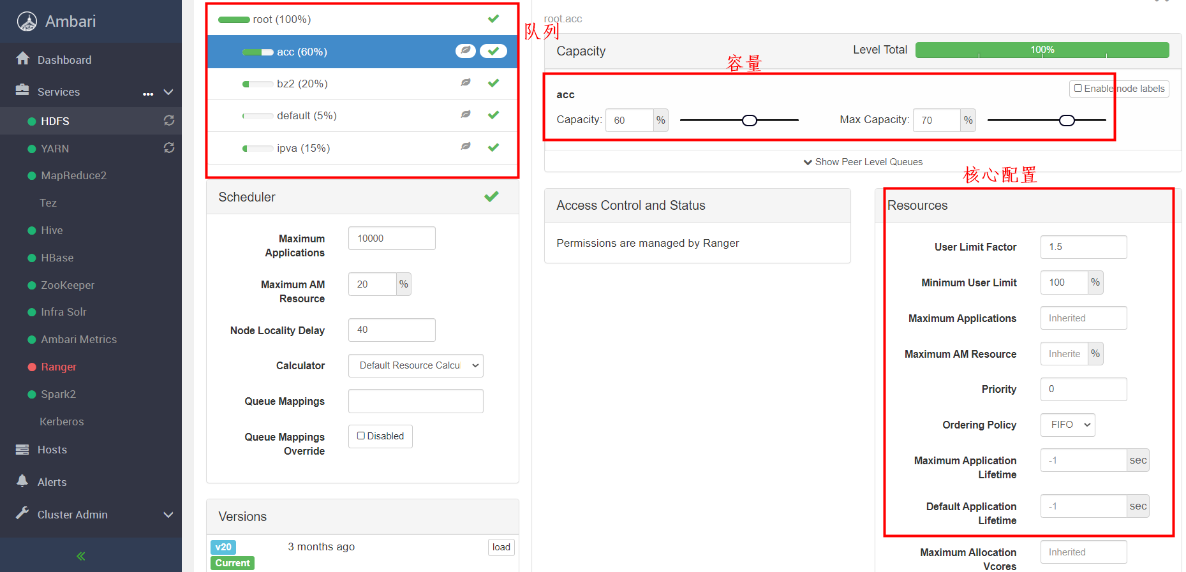Expand Show Peer Level Queues
This screenshot has width=1186, height=572.
coord(863,162)
